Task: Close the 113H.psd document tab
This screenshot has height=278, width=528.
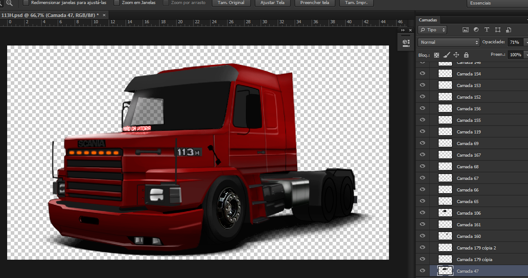Action: [x=104, y=15]
